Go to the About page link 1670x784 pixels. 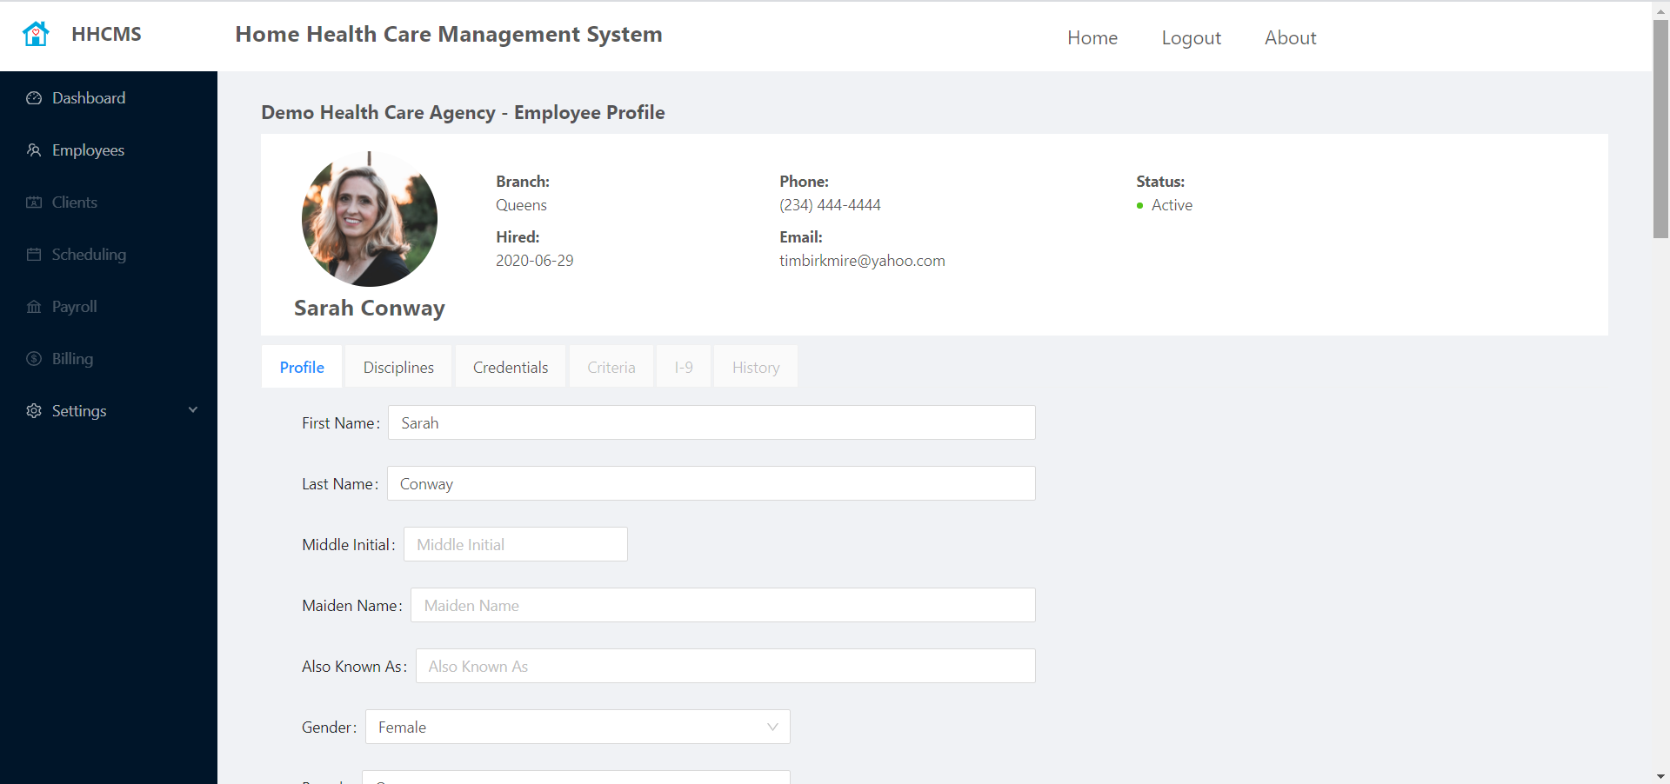click(x=1291, y=37)
